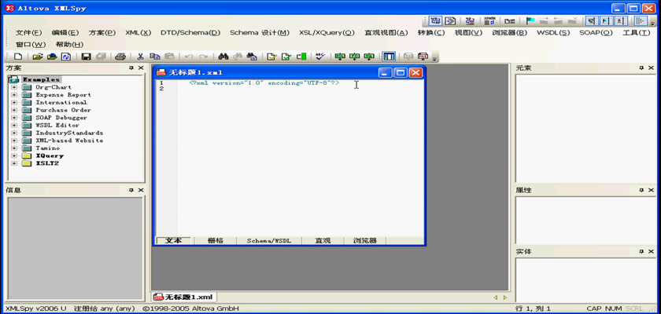Toggle the project windows layout button
The height and width of the screenshot is (314, 661).
(x=388, y=57)
